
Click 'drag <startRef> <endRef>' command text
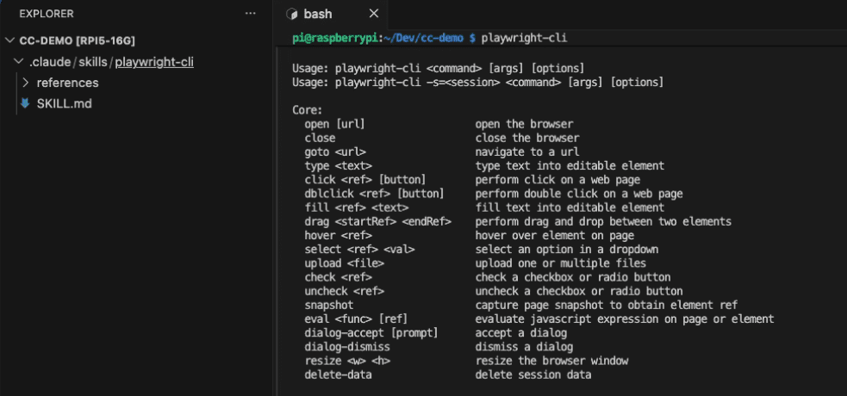(377, 222)
